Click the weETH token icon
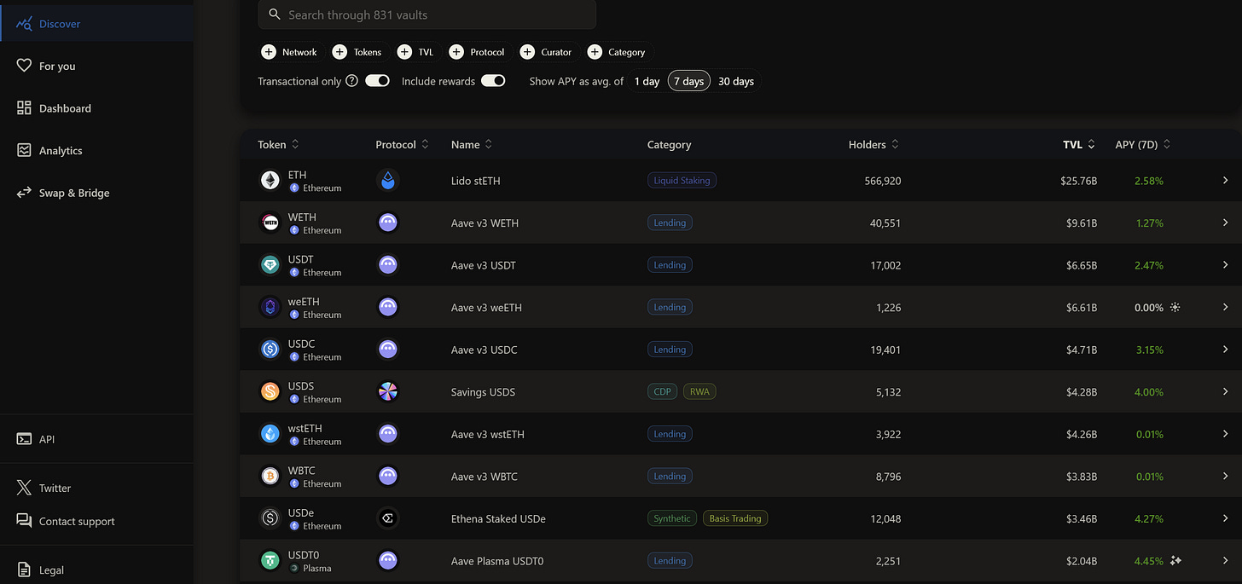The image size is (1242, 584). point(270,307)
